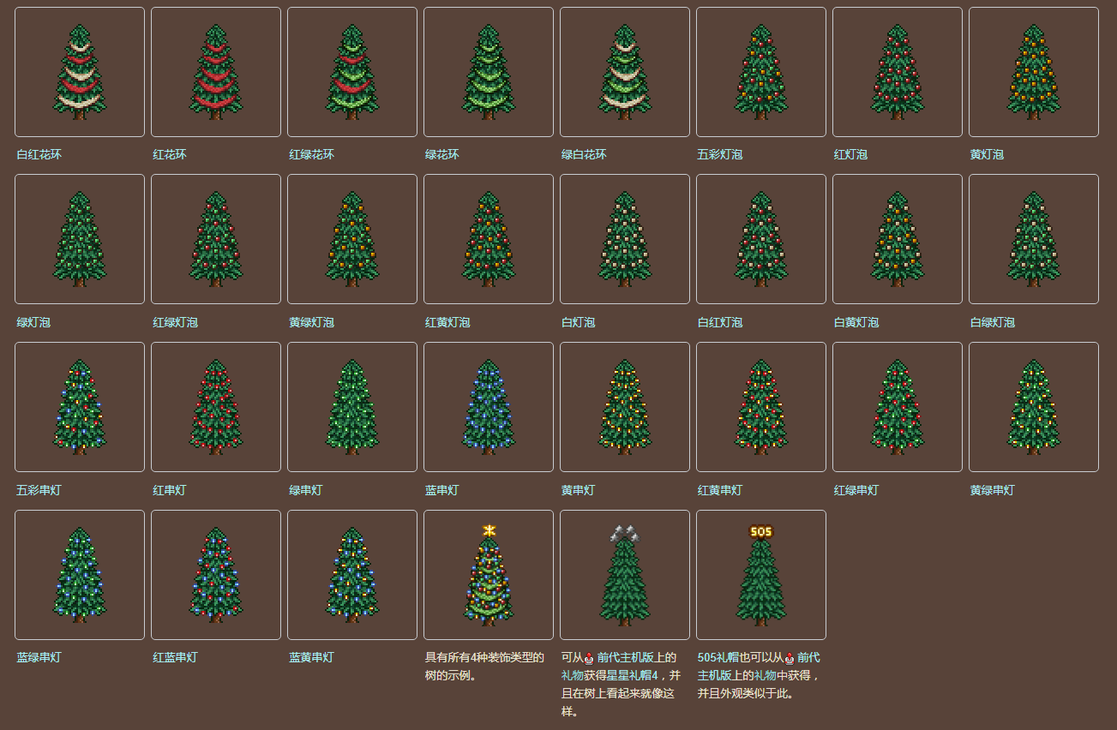Click the tree image with silver Star Topper 4
The width and height of the screenshot is (1117, 730).
(x=625, y=575)
